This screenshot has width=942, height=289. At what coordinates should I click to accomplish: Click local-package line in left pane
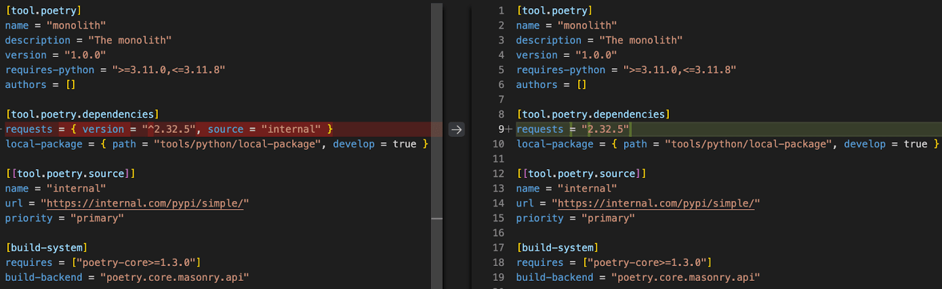(217, 144)
